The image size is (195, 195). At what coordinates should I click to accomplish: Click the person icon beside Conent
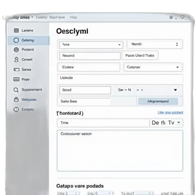16,59
